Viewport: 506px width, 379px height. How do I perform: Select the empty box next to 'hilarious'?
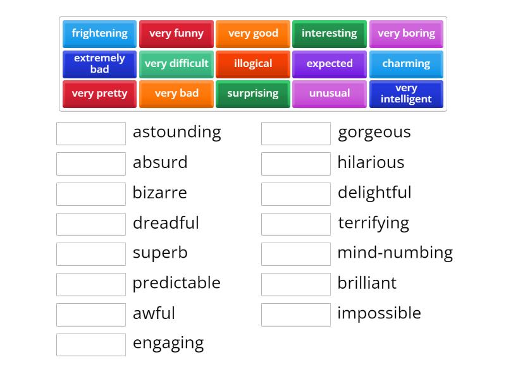[x=296, y=163]
